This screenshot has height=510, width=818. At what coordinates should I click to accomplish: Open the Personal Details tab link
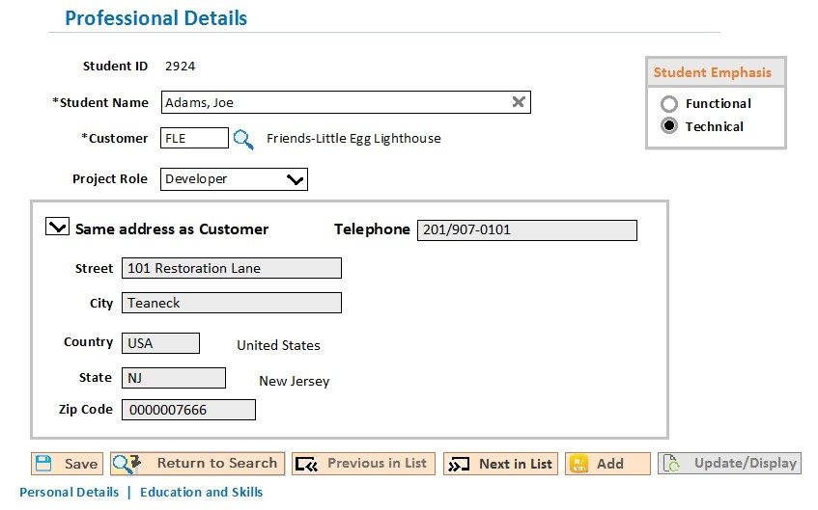(x=70, y=492)
